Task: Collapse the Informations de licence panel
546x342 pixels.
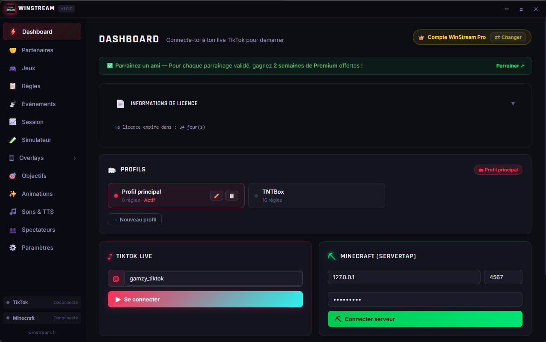Action: [513, 103]
